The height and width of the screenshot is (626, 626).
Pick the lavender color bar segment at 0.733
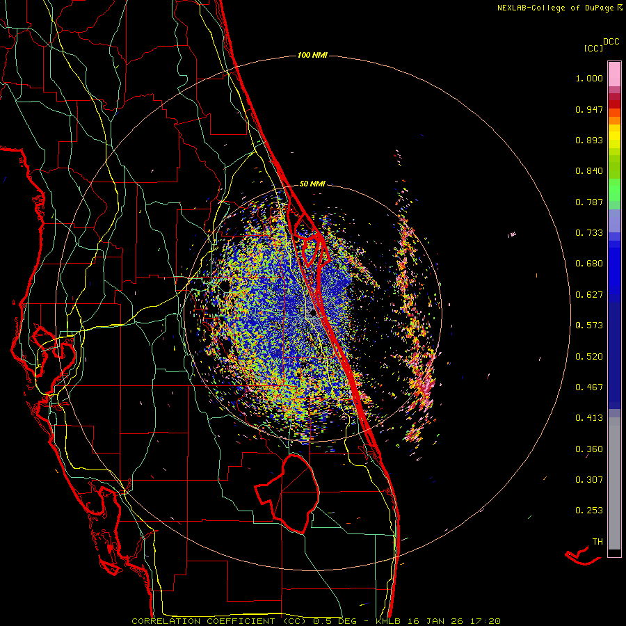coord(614,220)
